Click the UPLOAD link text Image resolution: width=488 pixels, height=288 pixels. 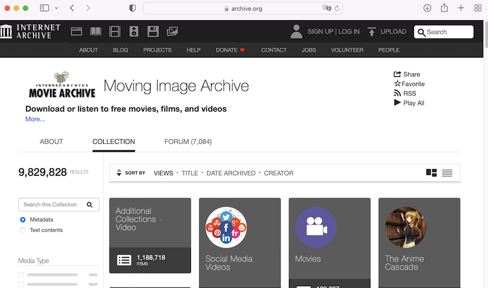pyautogui.click(x=393, y=32)
